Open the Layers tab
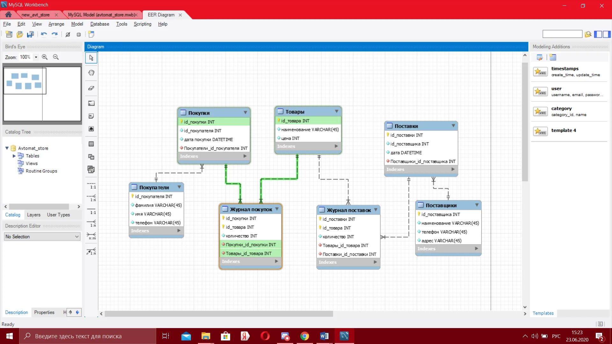The image size is (612, 344). pos(33,215)
